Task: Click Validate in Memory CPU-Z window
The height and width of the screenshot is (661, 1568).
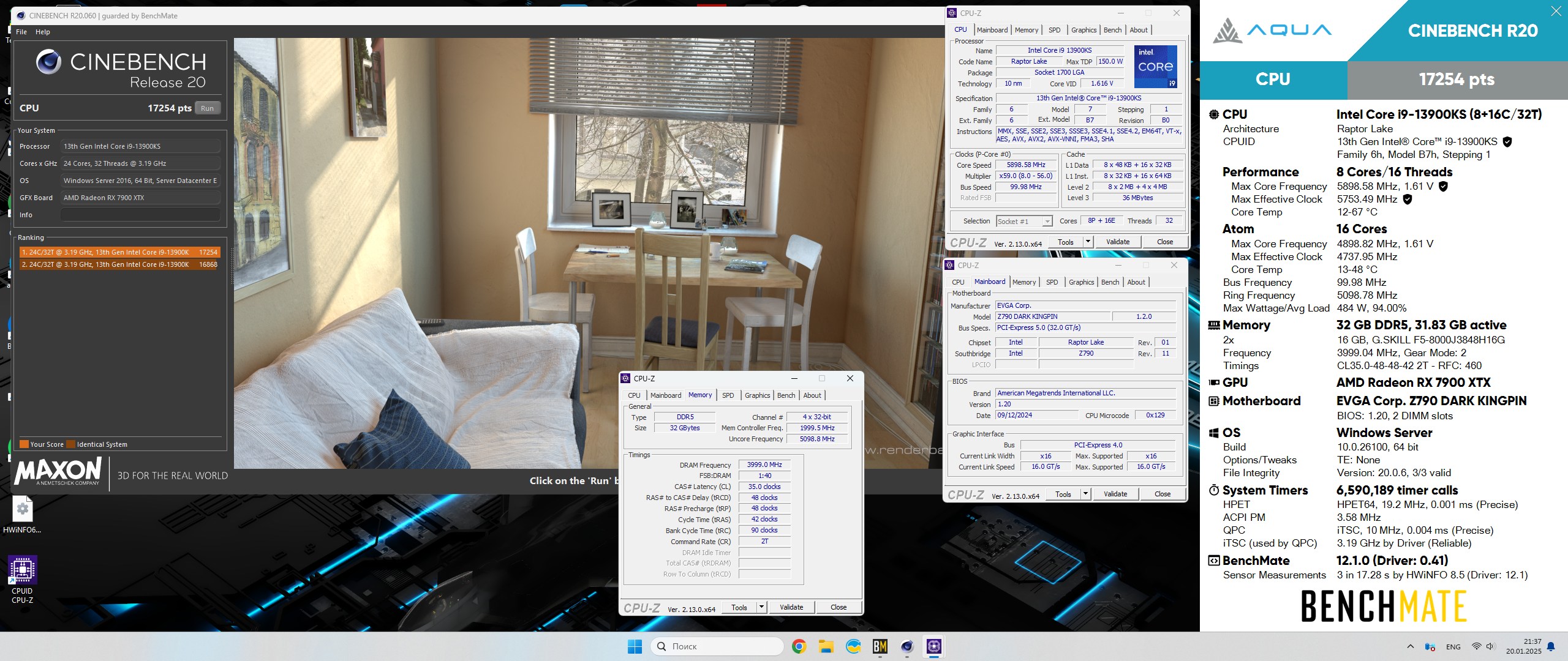Action: click(791, 608)
